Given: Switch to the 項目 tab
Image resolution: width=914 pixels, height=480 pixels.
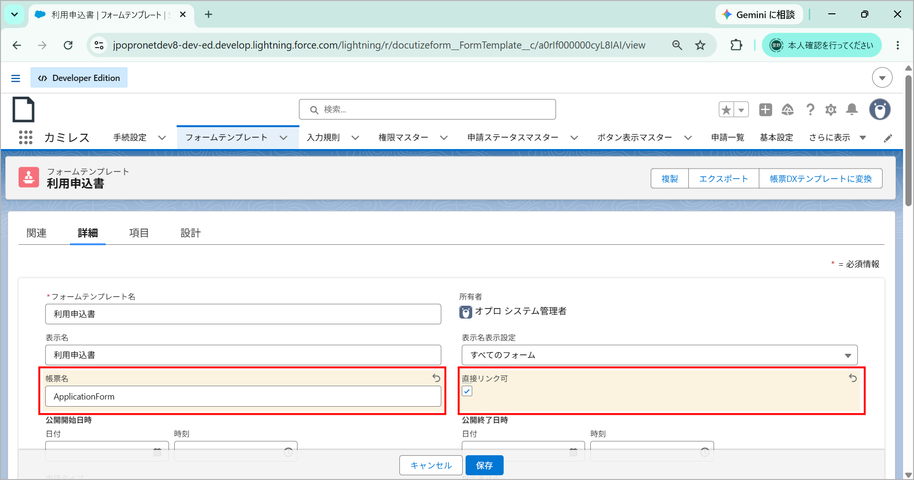Looking at the screenshot, I should coord(139,233).
